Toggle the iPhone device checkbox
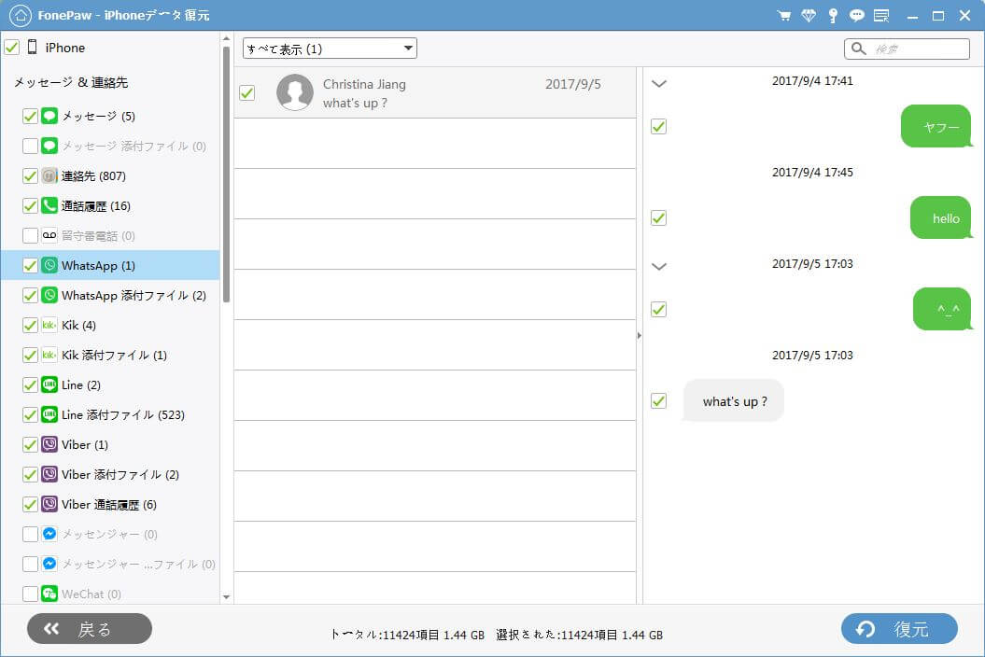The width and height of the screenshot is (985, 657). (x=12, y=47)
